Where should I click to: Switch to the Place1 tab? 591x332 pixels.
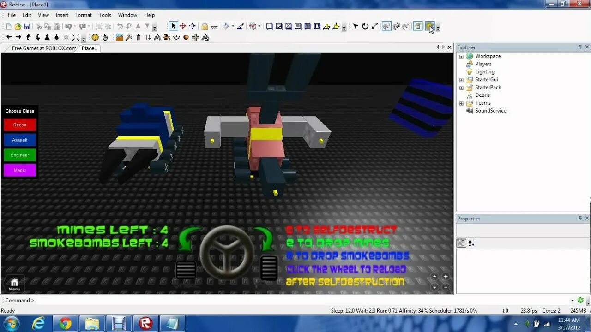90,48
